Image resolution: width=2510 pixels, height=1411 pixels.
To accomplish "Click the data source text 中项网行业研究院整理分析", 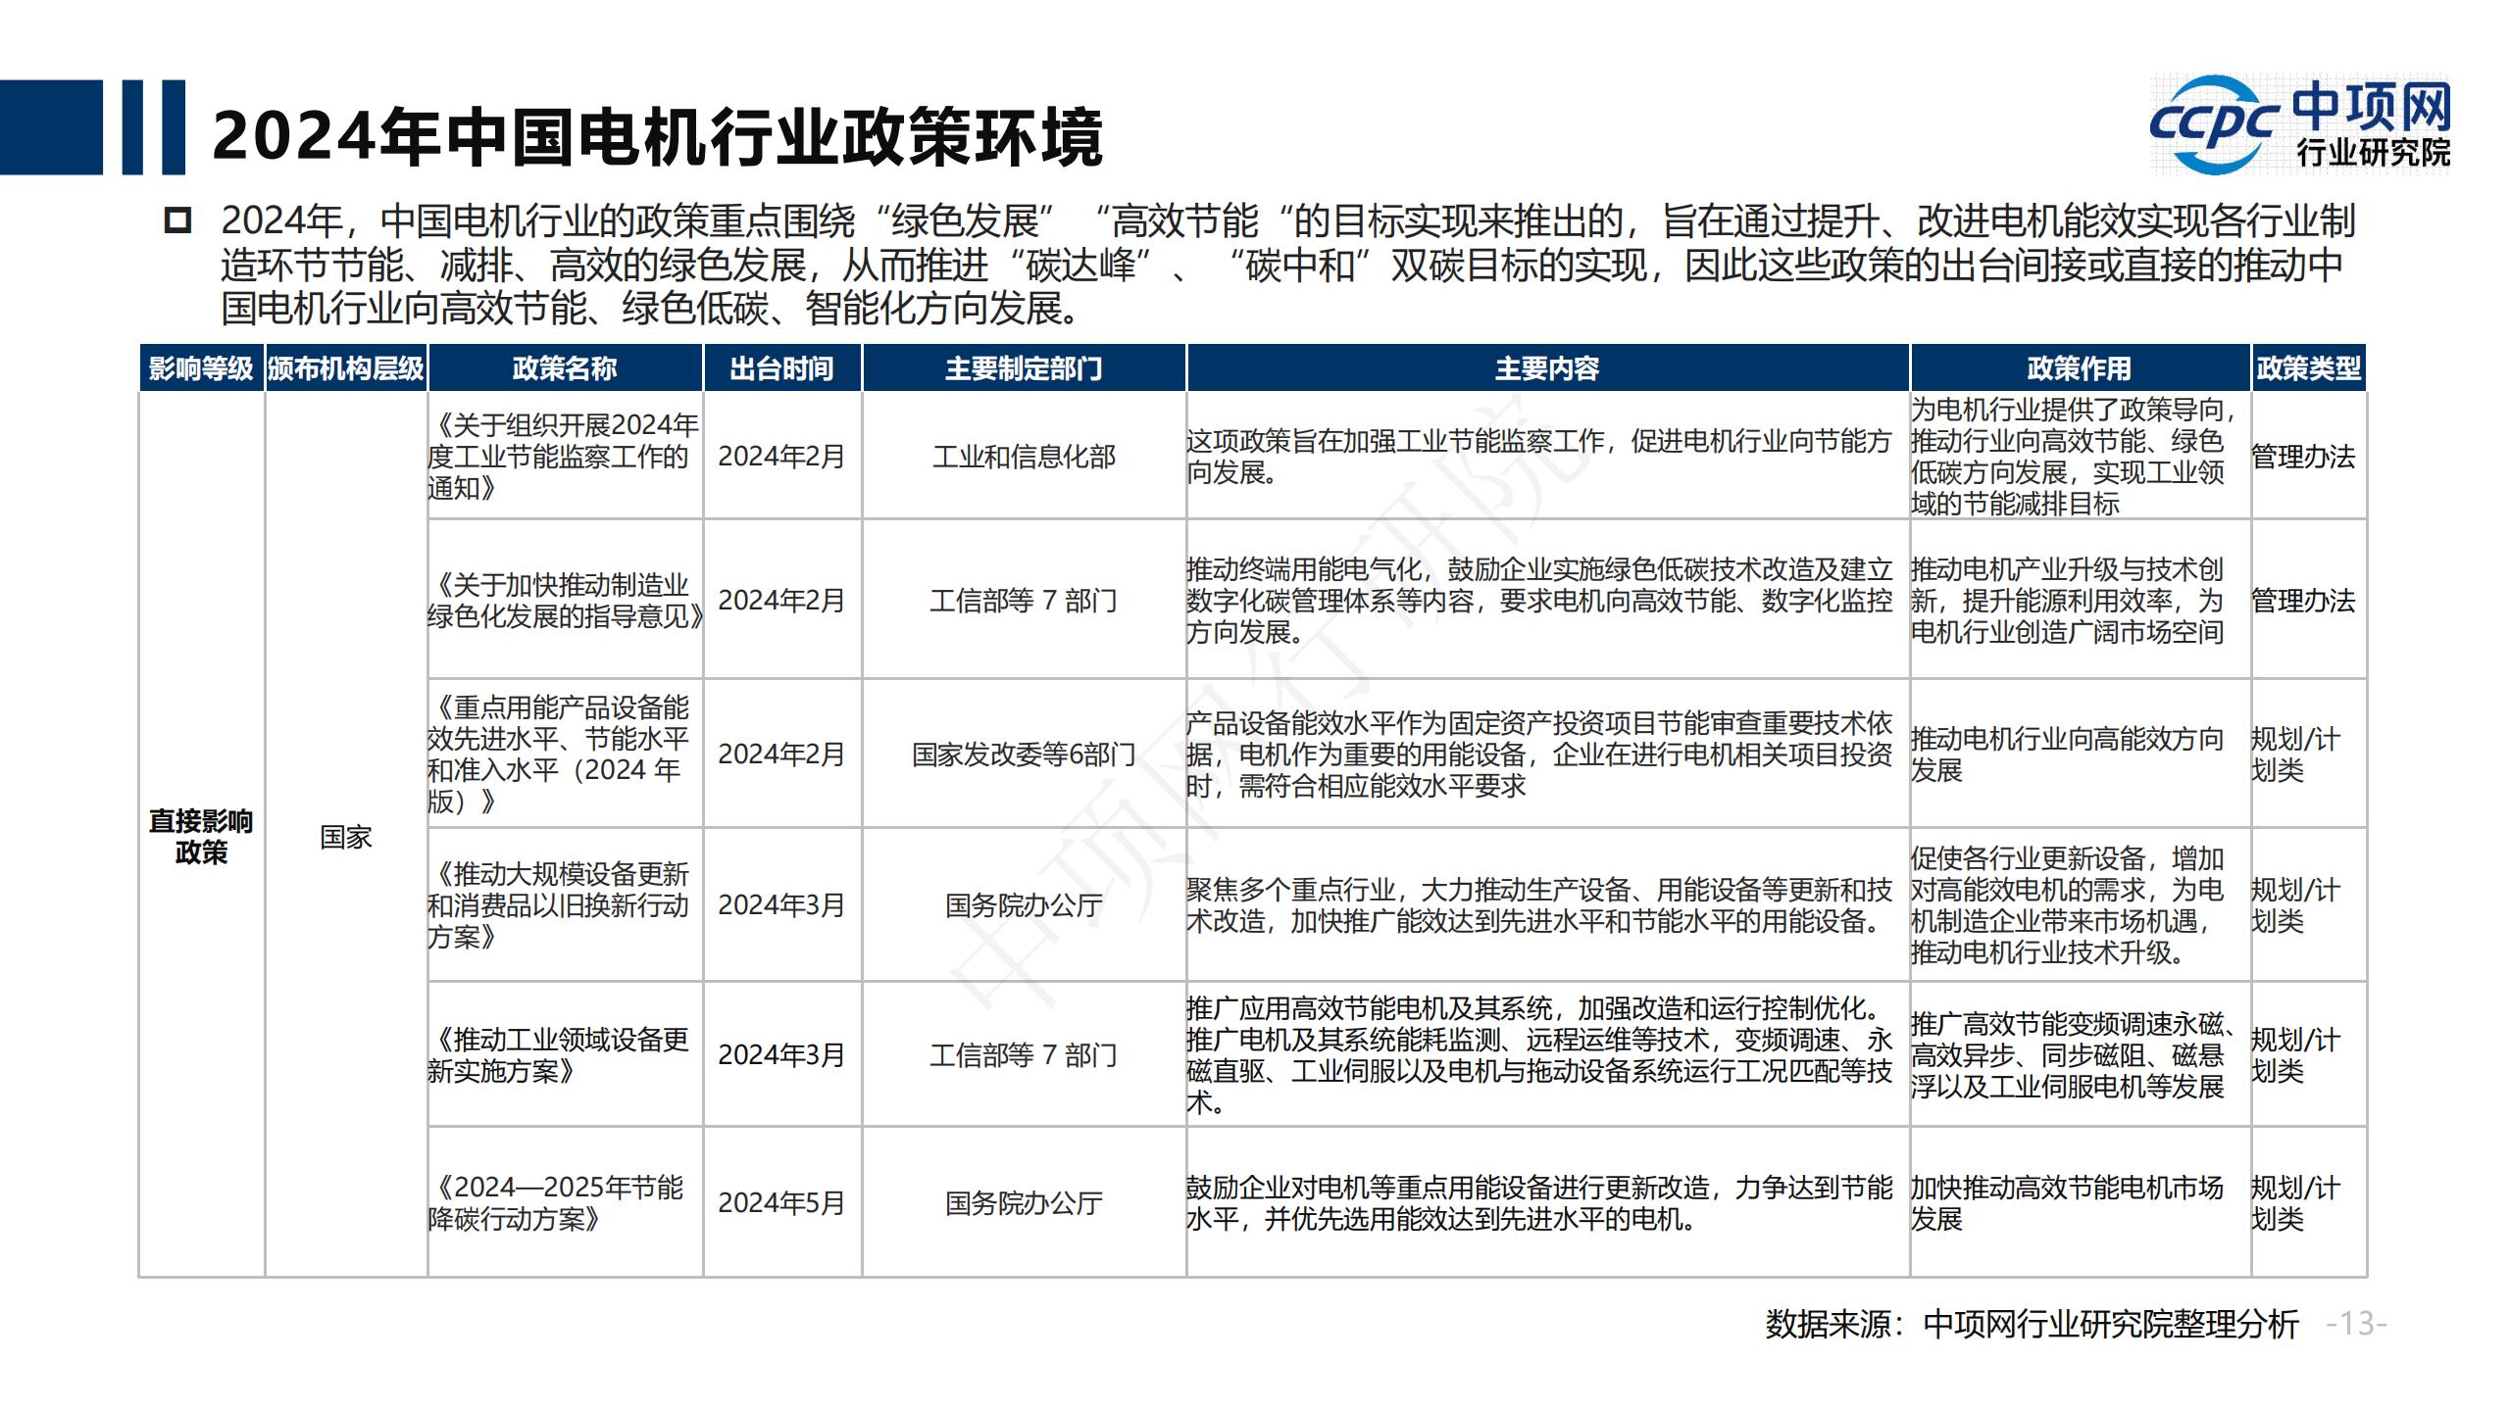I will pyautogui.click(x=2032, y=1324).
